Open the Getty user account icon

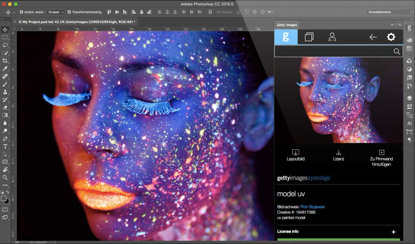point(332,37)
